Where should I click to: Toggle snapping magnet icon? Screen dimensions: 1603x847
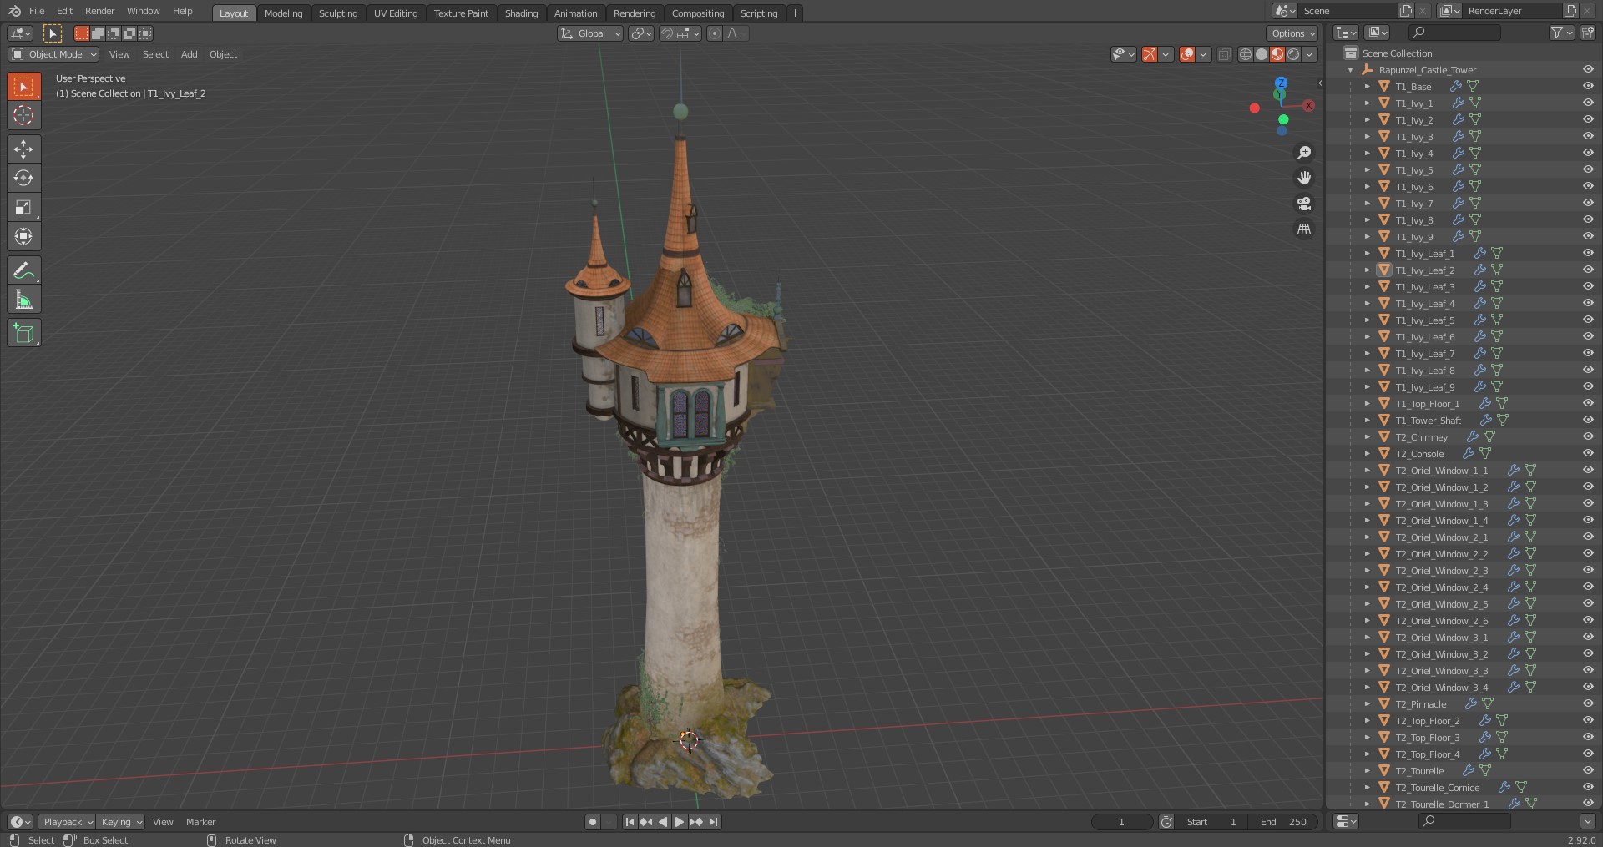[666, 33]
